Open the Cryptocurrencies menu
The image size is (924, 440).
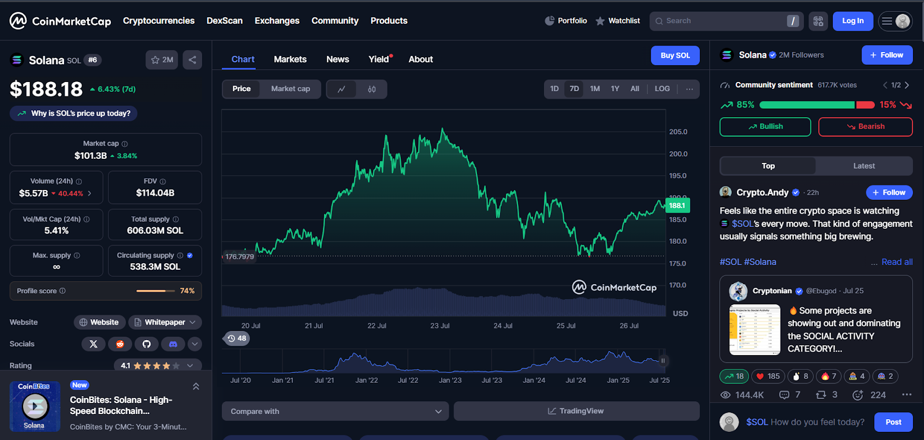(x=159, y=21)
